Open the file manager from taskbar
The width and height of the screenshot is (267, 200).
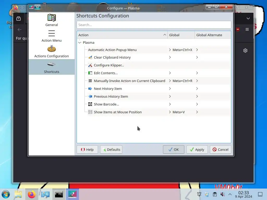pos(18,194)
